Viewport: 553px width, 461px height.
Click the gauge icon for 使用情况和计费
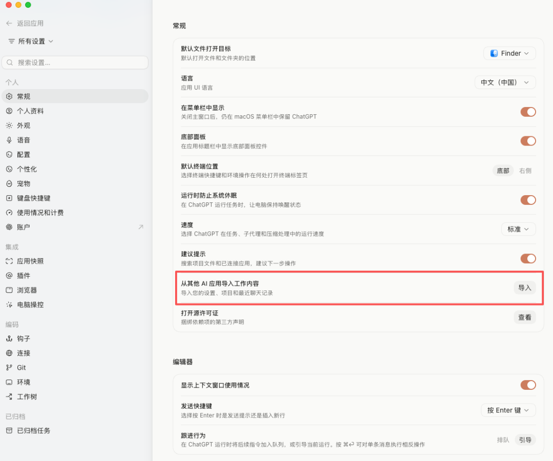[x=9, y=213]
